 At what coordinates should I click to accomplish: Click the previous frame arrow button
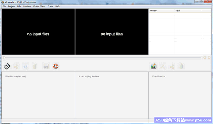(x=205, y=58)
